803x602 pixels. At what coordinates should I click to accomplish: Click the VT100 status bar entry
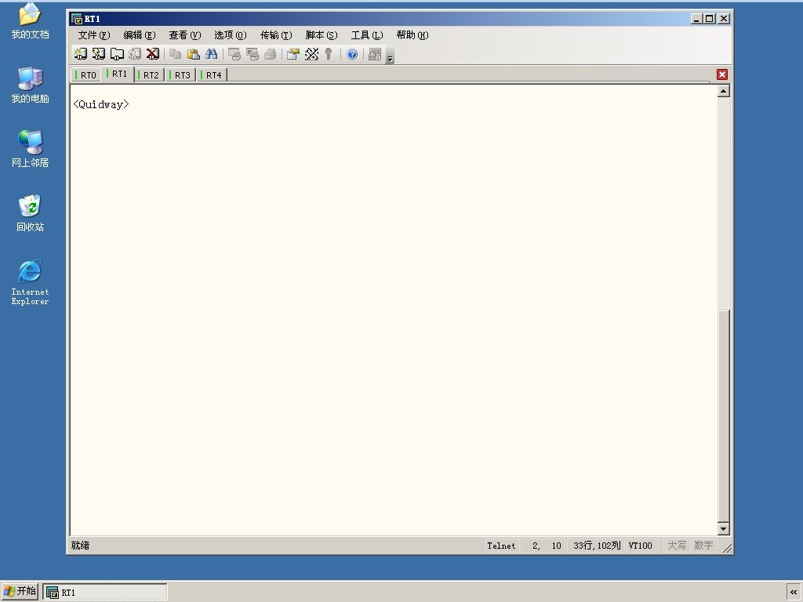click(x=640, y=546)
